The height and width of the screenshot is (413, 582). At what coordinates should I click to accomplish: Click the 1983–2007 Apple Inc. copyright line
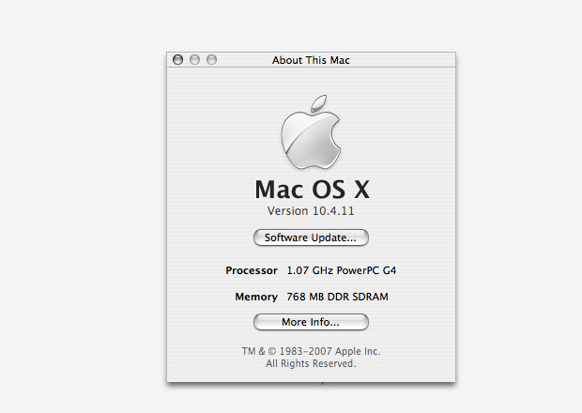[x=311, y=351]
